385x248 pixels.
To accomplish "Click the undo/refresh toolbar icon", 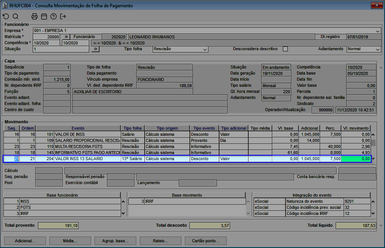I will click(x=6, y=16).
